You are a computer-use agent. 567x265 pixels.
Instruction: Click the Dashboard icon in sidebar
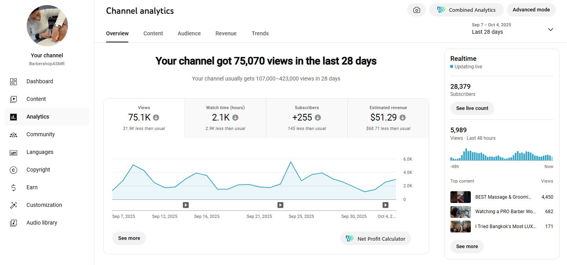[13, 82]
